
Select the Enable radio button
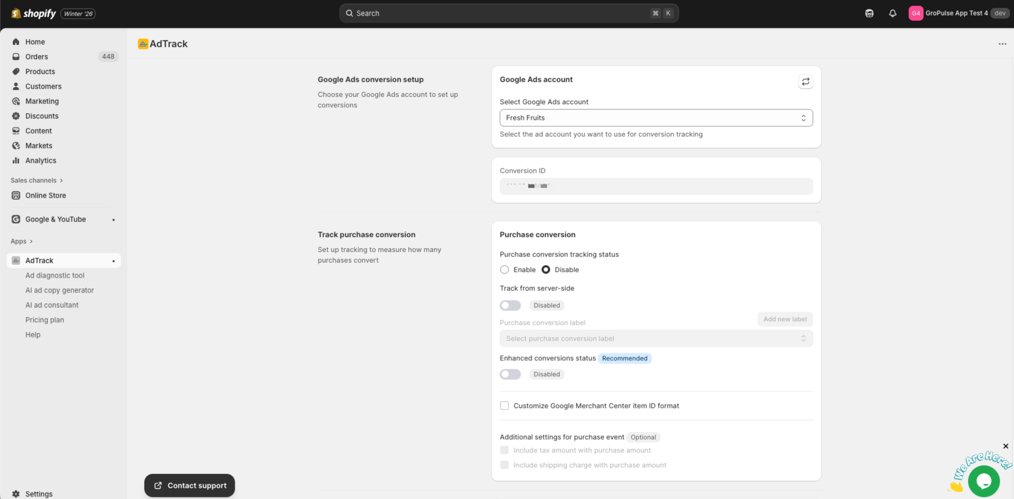[504, 270]
